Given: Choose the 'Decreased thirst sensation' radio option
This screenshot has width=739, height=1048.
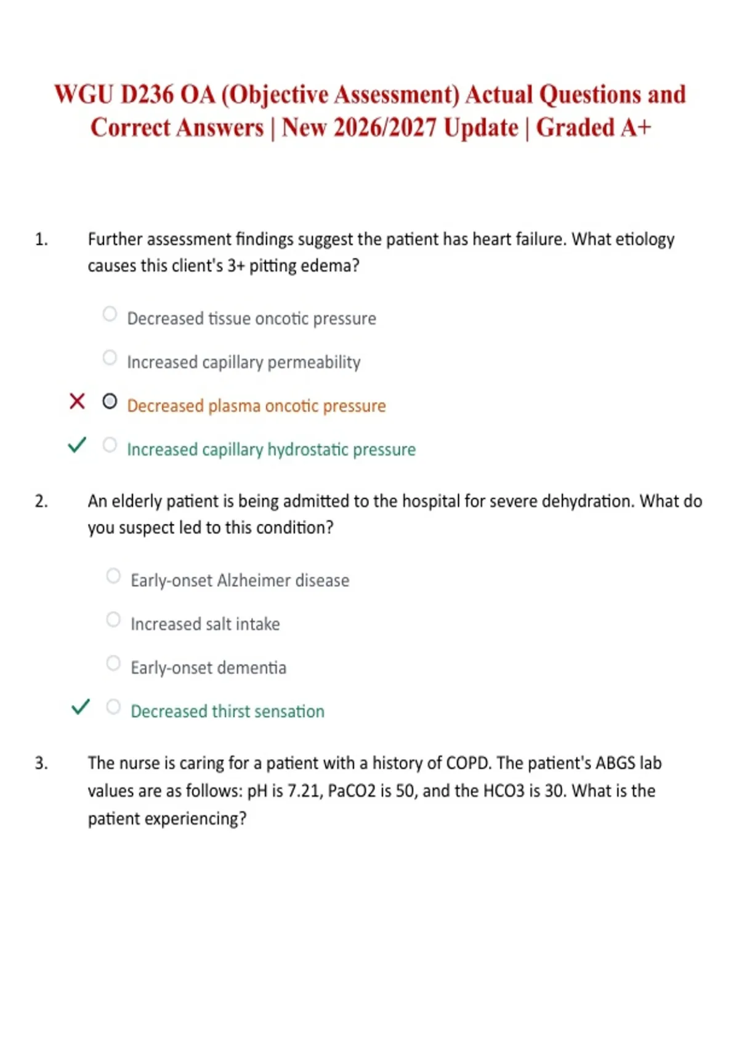Looking at the screenshot, I should coord(113,706).
